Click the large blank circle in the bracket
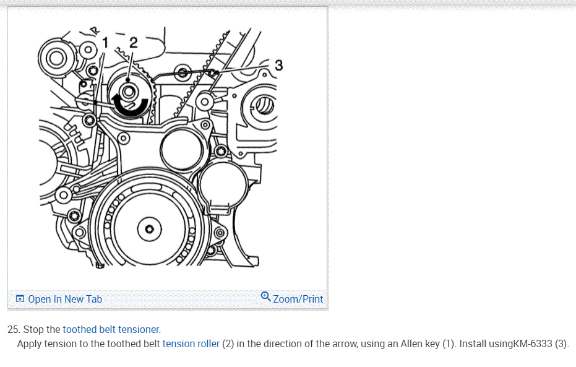Viewport: 576px width, 367px height. 181,150
